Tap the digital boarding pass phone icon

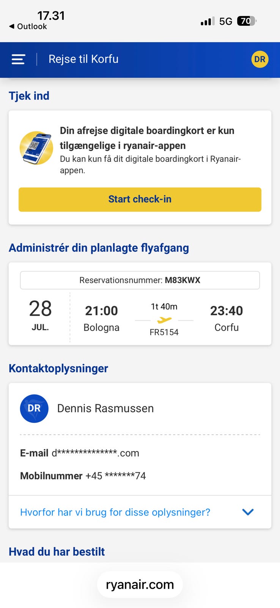point(36,148)
